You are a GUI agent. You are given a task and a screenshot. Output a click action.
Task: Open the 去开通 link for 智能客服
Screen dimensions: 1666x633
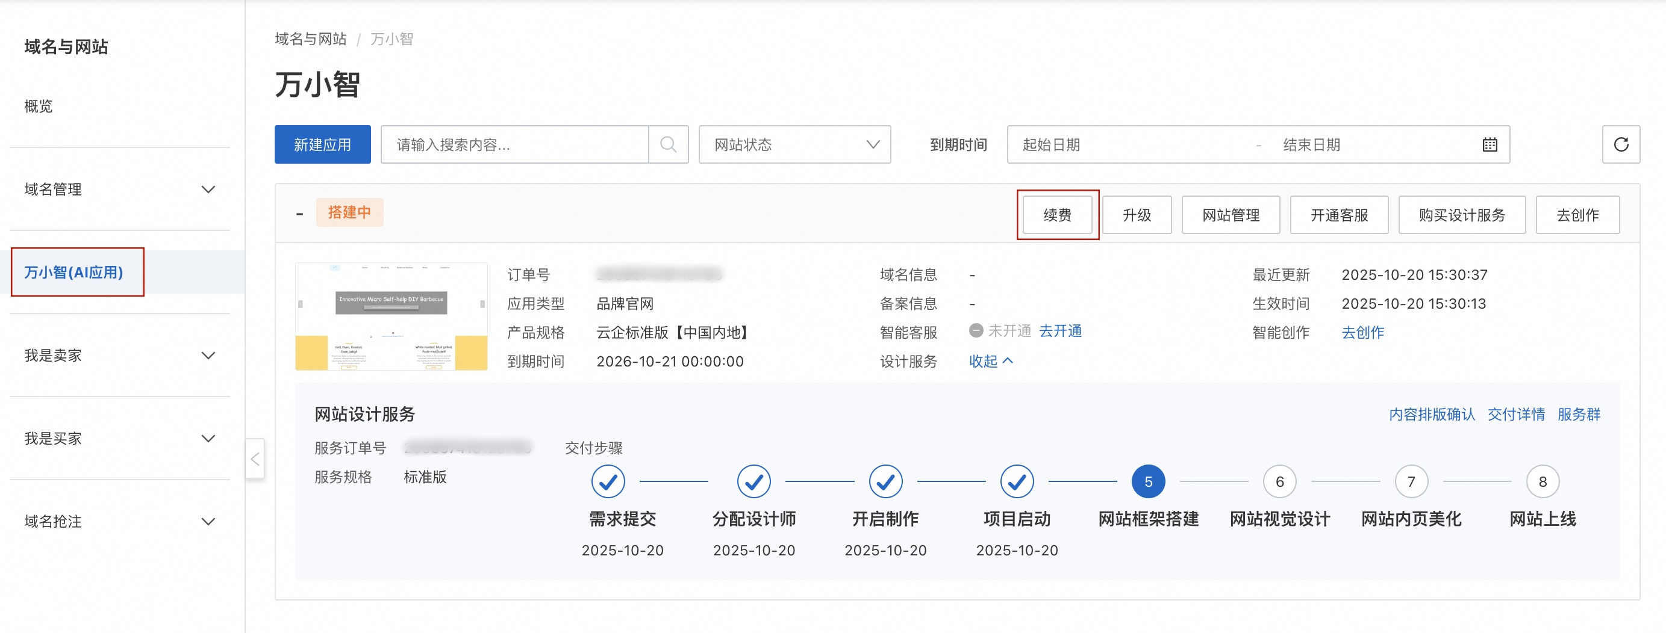[1061, 331]
